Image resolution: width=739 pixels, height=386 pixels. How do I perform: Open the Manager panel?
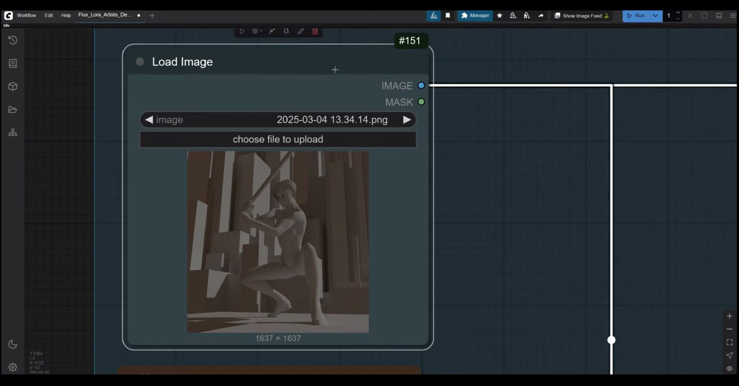[475, 16]
